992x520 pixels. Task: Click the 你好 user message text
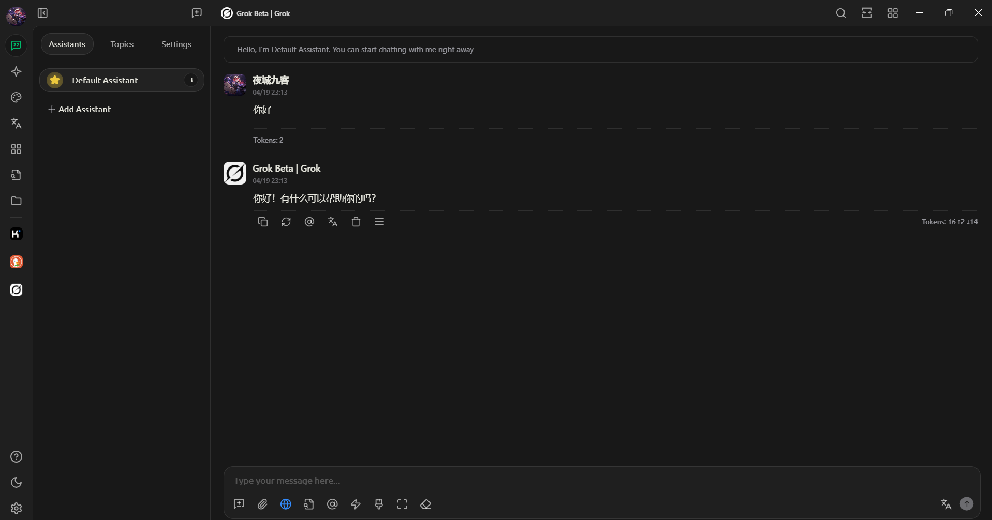pos(262,110)
